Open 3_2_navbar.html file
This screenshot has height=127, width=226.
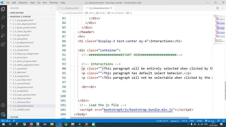pos(20,50)
